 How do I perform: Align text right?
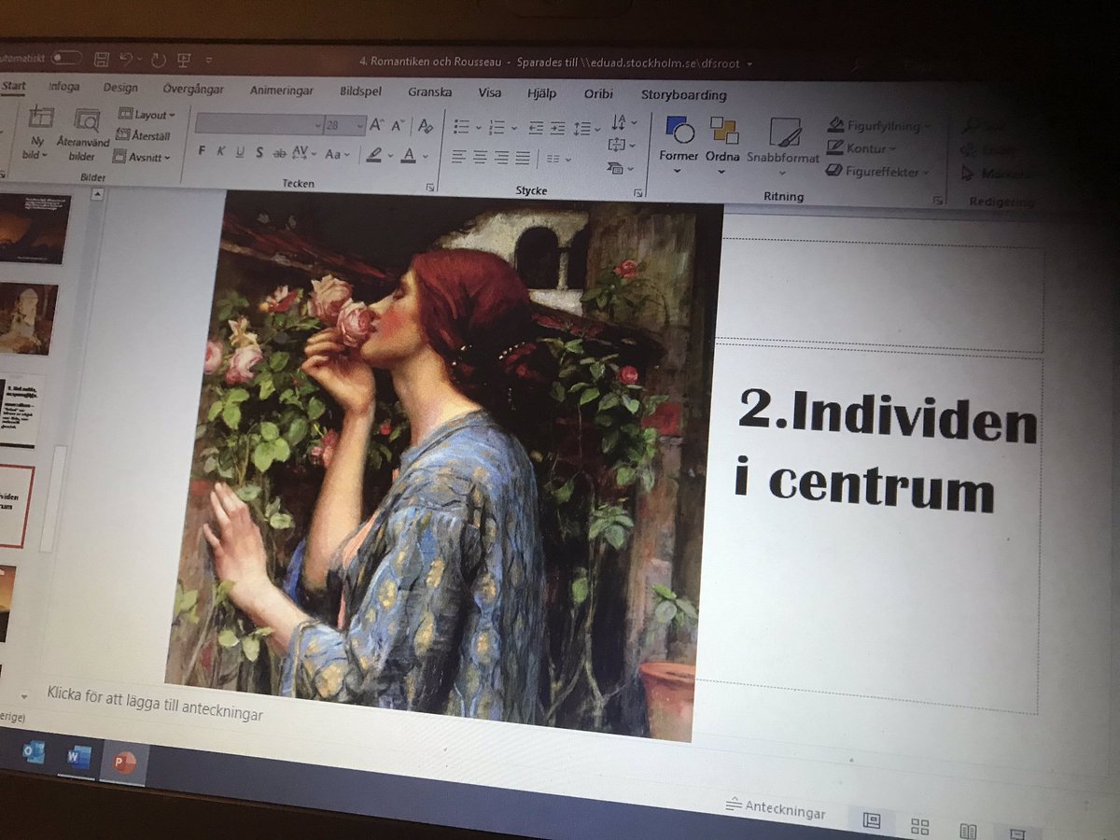pyautogui.click(x=501, y=158)
